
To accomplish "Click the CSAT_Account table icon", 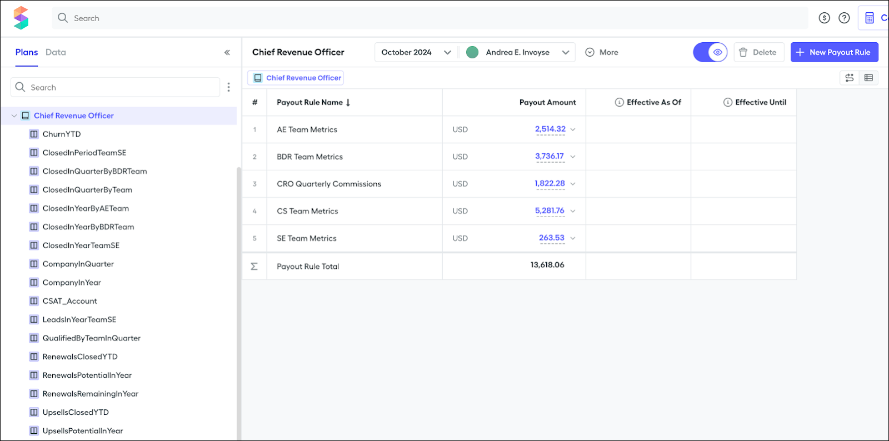I will click(34, 300).
